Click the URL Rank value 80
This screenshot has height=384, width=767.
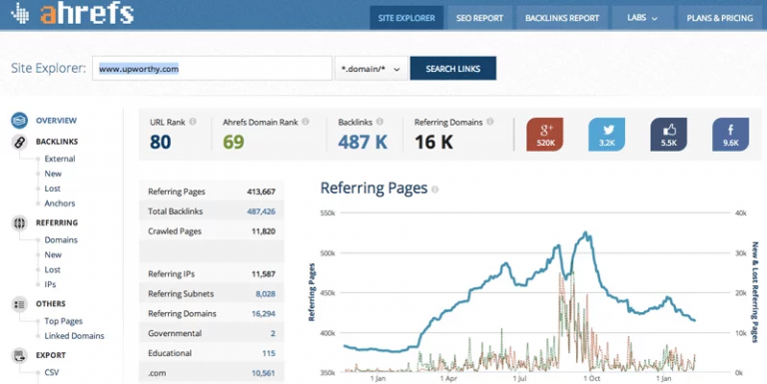click(161, 143)
